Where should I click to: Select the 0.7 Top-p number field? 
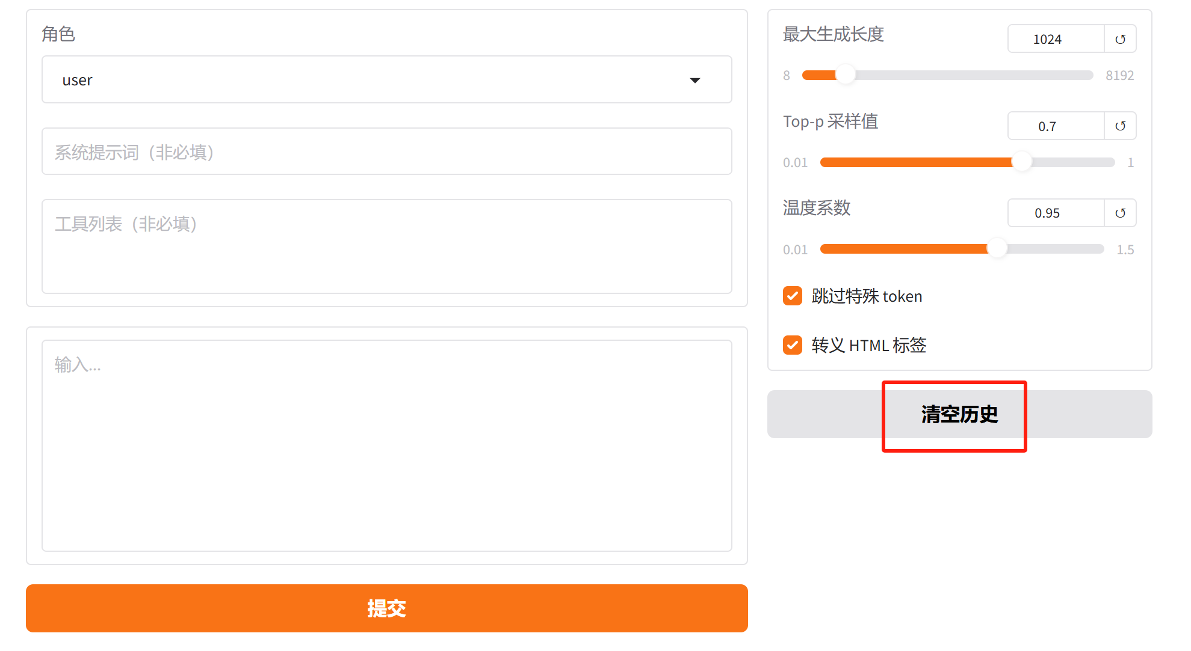(1056, 126)
